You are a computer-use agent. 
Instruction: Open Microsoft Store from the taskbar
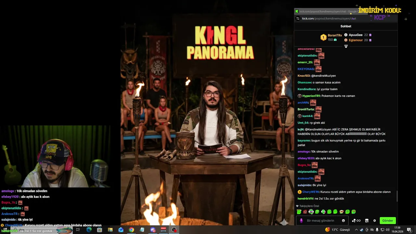coord(99,230)
